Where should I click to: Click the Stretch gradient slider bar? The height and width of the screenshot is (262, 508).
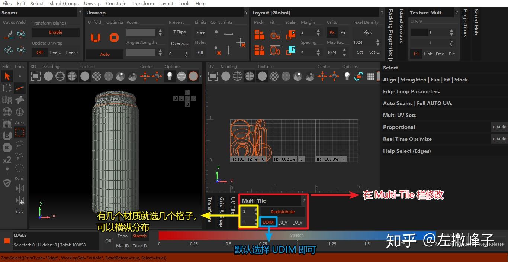pyautogui.click(x=298, y=235)
